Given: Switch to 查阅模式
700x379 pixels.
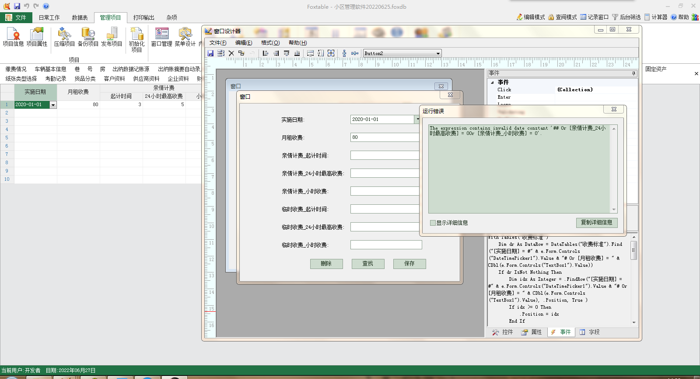Looking at the screenshot, I should (x=562, y=17).
